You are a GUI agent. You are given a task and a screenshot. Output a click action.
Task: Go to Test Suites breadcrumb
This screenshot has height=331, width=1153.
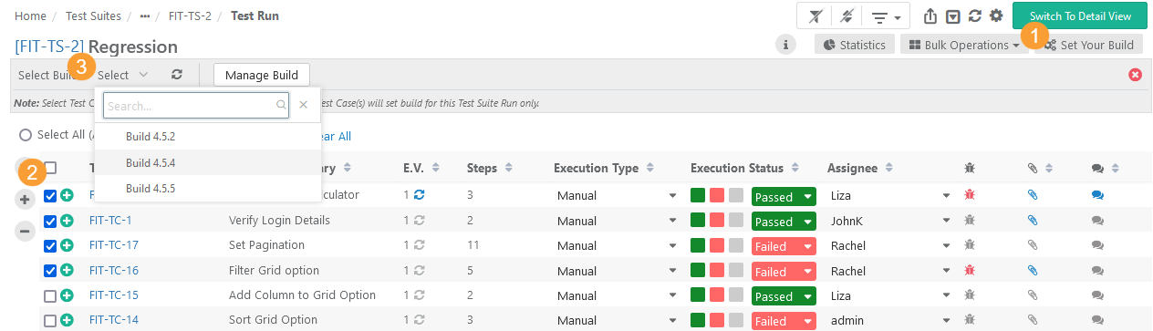click(92, 16)
